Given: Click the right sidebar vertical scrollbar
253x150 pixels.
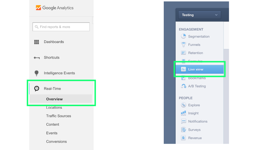Looking at the screenshot, I should [x=226, y=96].
